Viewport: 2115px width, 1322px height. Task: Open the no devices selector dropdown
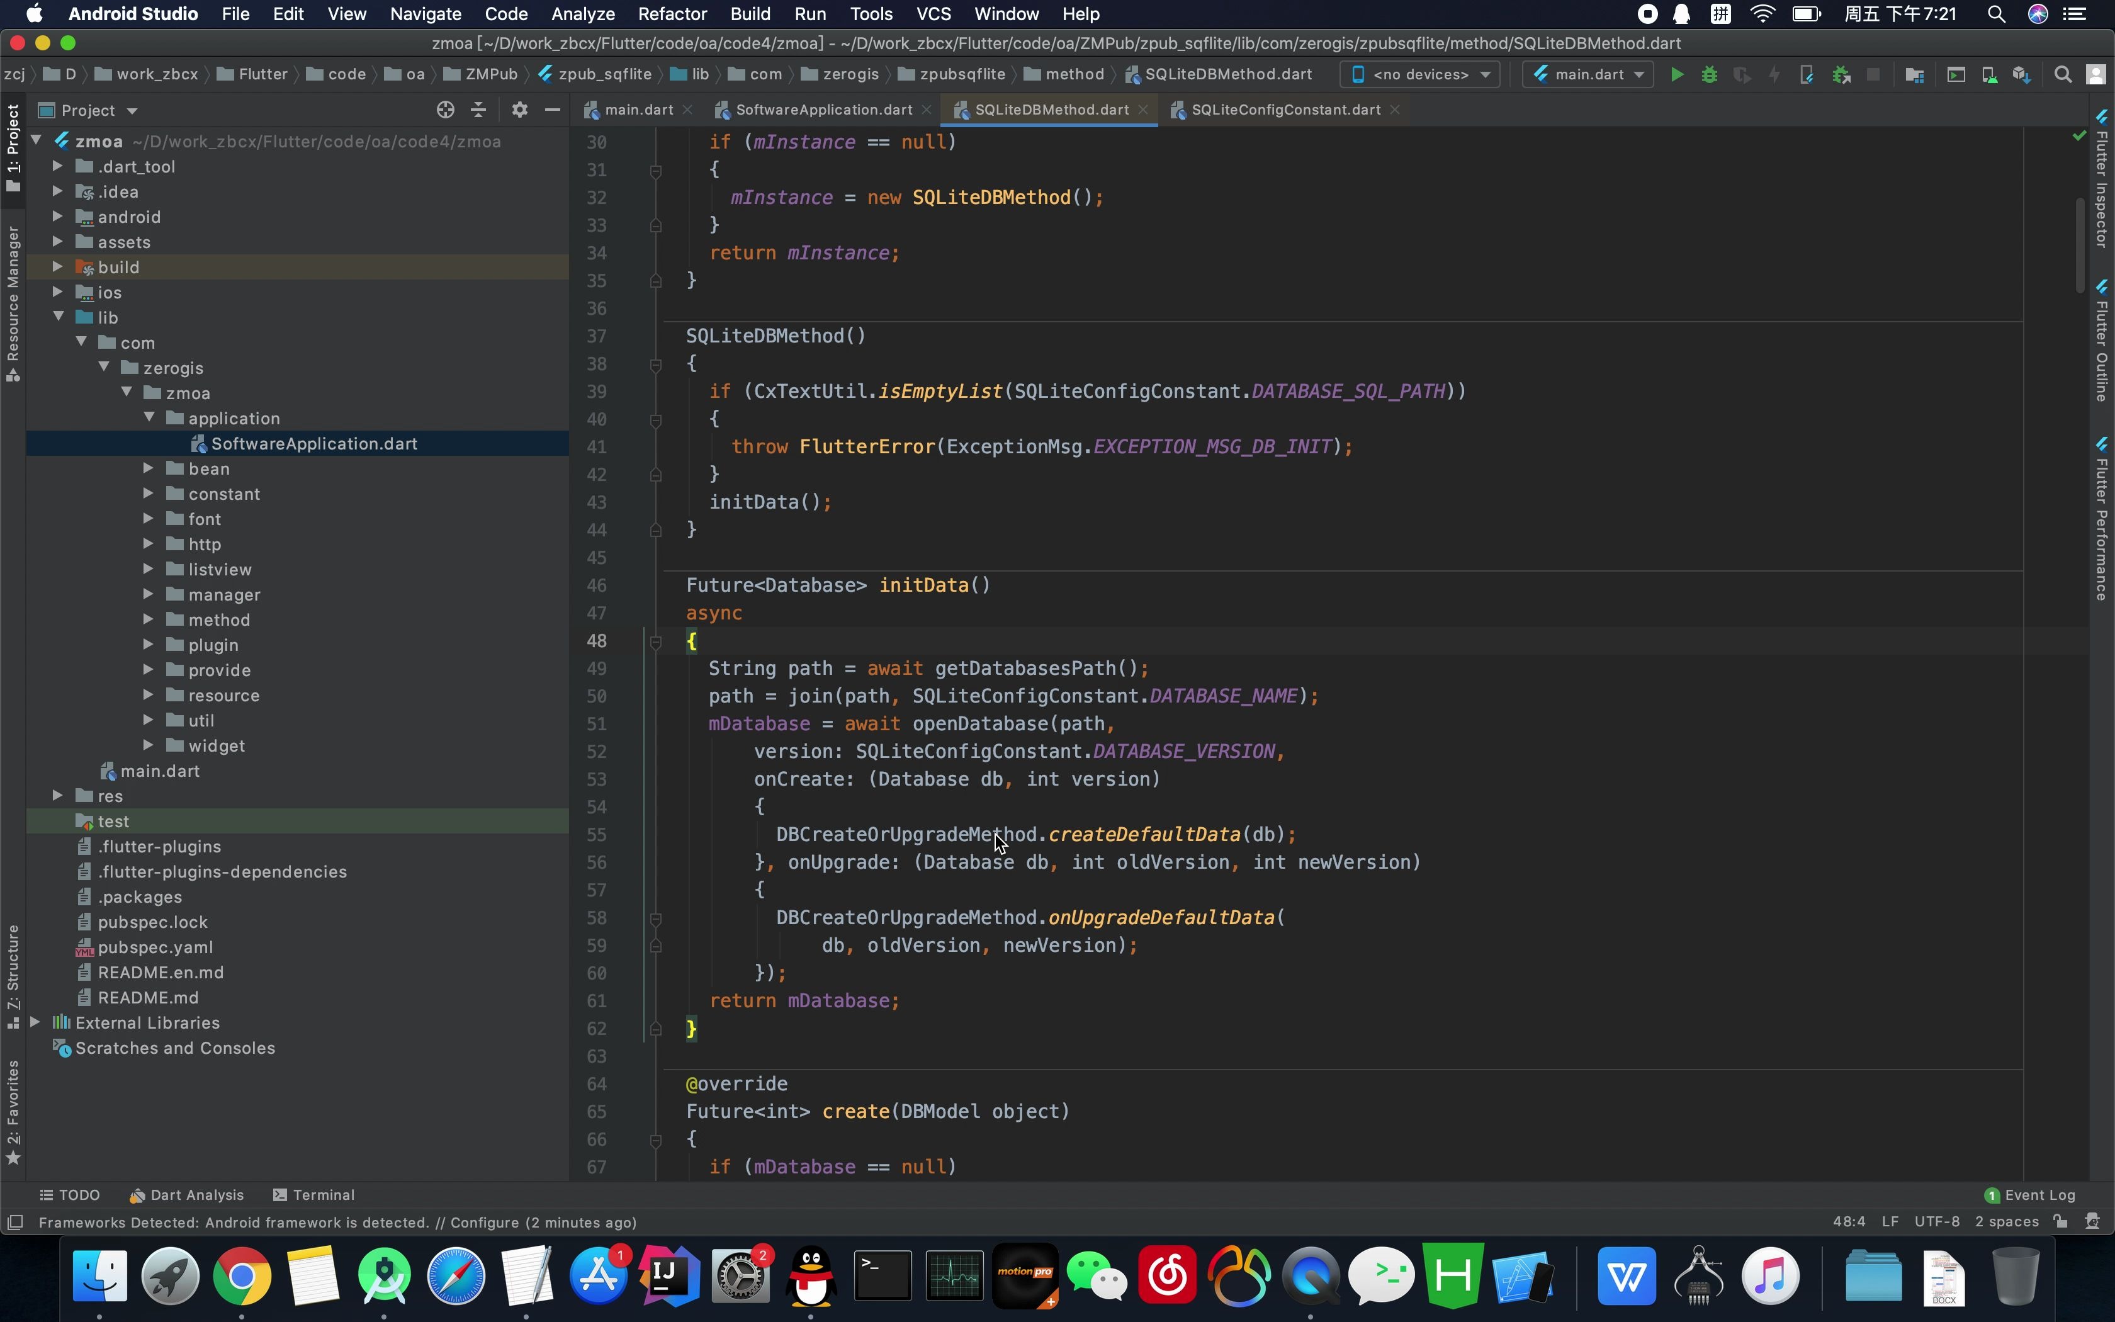coord(1420,75)
